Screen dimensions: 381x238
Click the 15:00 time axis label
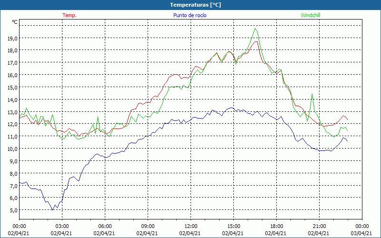(x=234, y=227)
